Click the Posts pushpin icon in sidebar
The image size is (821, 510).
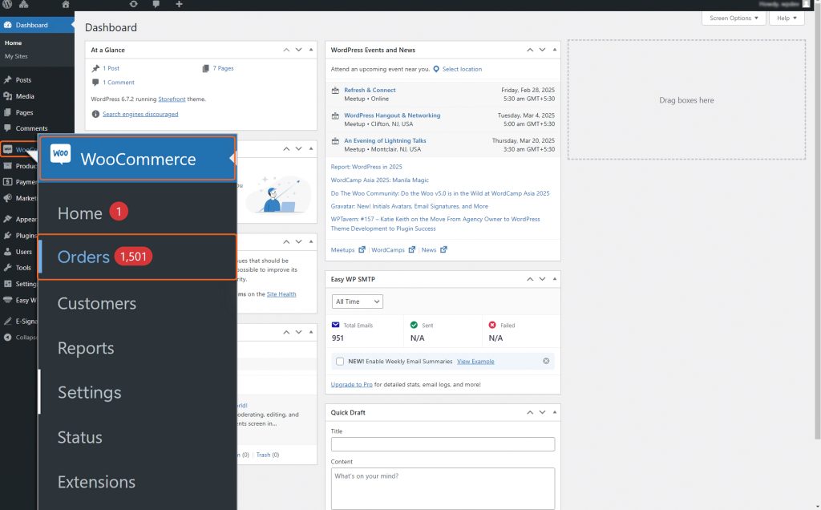point(7,80)
